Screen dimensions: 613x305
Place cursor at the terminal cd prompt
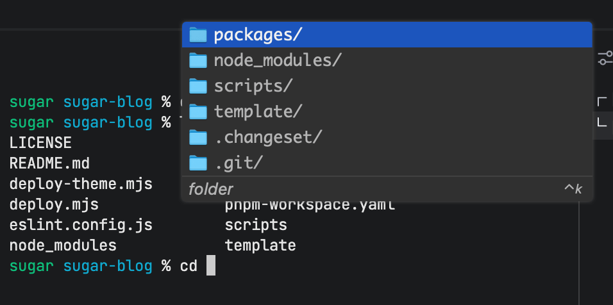[210, 266]
